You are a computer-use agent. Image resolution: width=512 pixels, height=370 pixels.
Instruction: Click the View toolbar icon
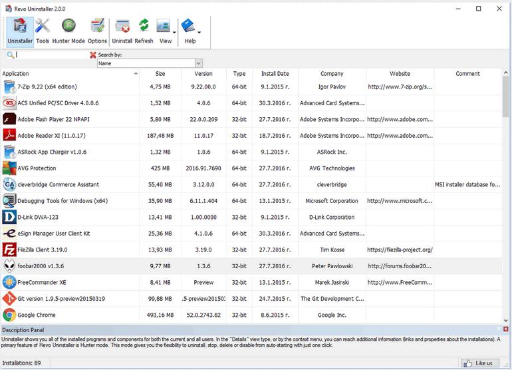pyautogui.click(x=164, y=26)
